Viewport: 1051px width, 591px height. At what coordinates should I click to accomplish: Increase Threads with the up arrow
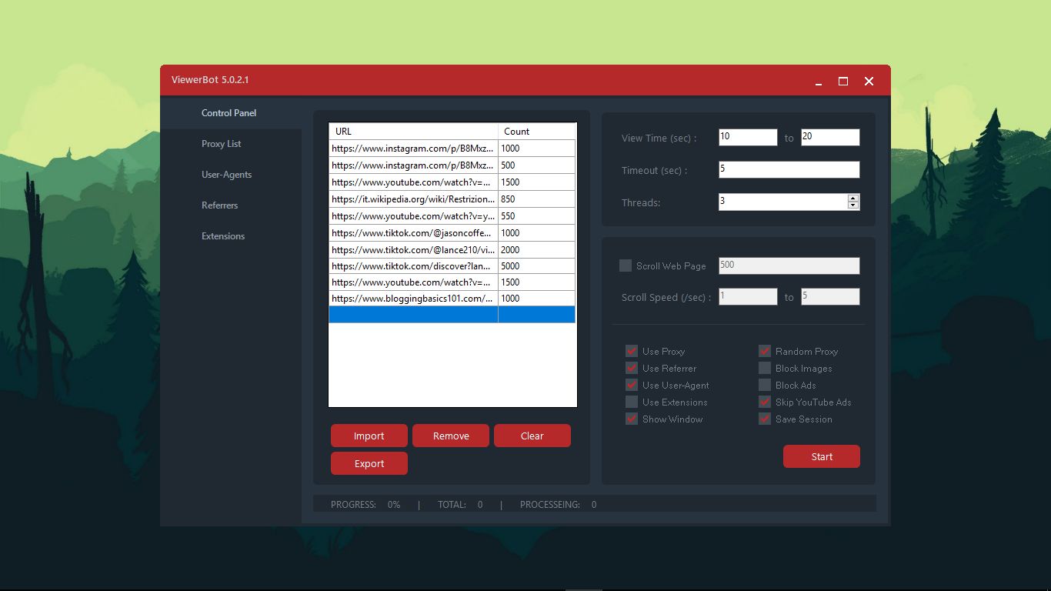[852, 198]
